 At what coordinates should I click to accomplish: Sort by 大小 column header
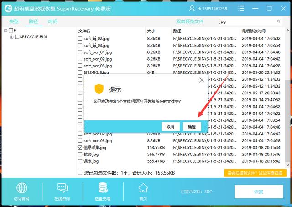click(x=151, y=31)
